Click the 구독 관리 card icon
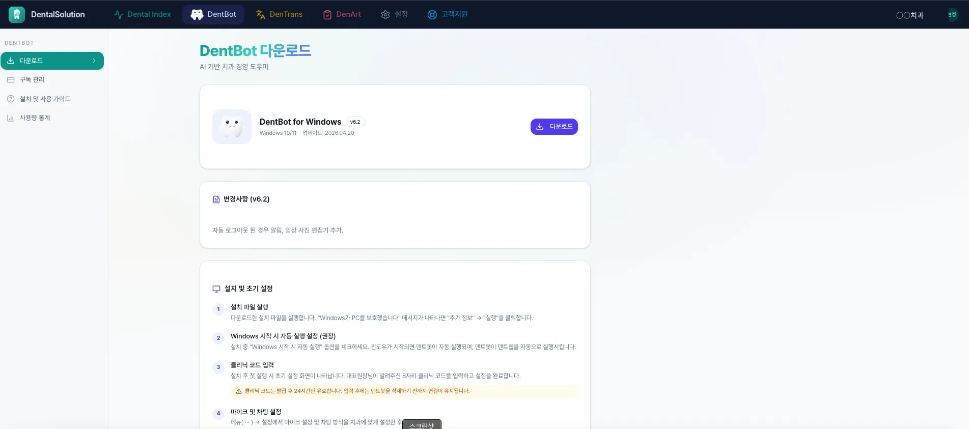 (11, 80)
